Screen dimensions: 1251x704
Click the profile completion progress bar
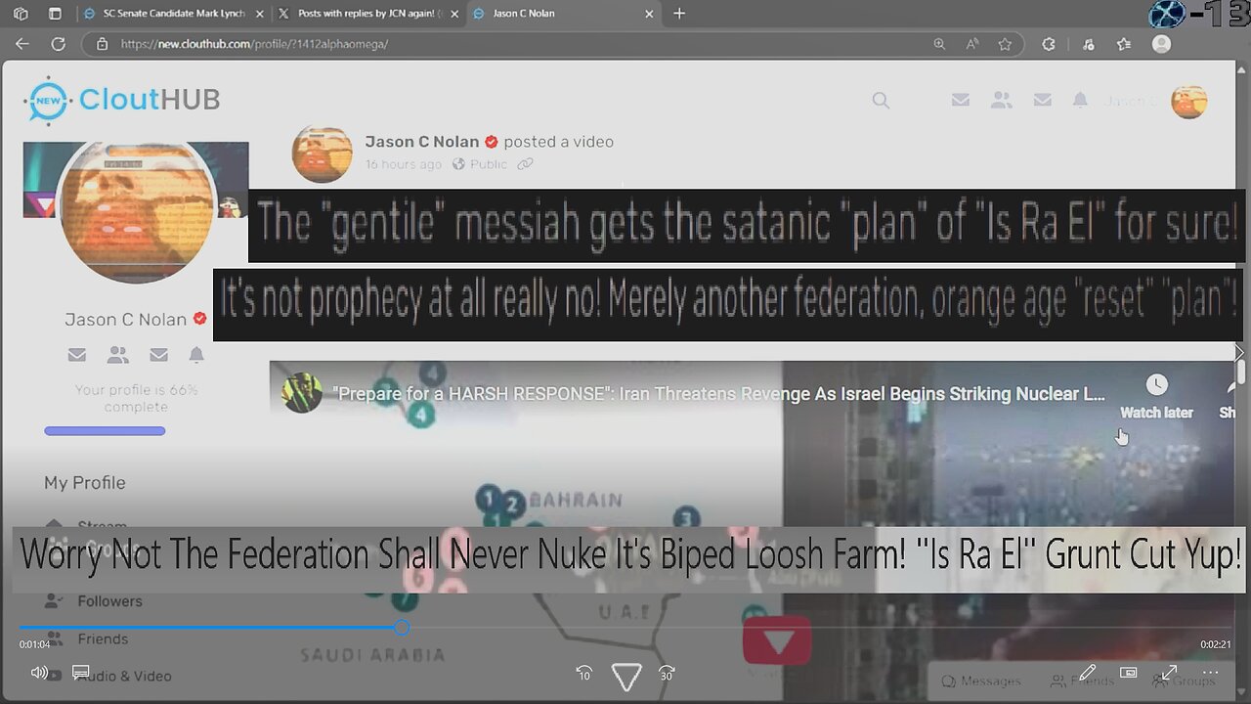[x=105, y=431]
